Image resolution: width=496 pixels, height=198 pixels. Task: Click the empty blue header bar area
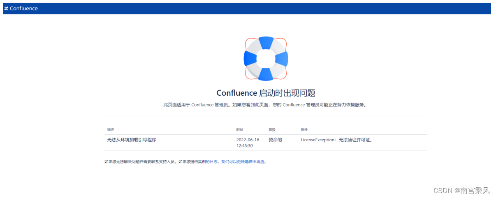coord(263,9)
